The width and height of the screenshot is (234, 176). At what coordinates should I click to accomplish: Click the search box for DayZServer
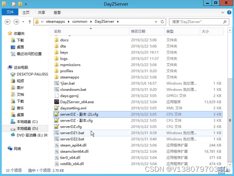point(199,22)
